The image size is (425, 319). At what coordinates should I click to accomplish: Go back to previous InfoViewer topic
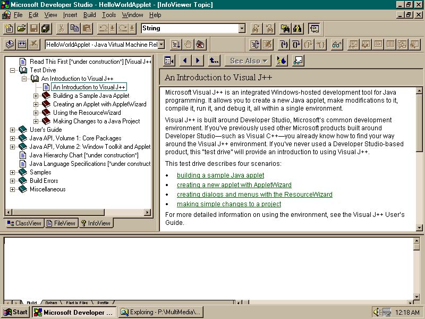click(185, 61)
